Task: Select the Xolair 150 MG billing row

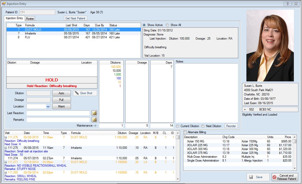Action: tap(238, 141)
